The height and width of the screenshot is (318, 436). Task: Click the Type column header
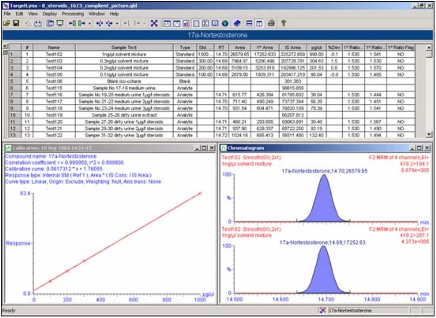[x=185, y=48]
